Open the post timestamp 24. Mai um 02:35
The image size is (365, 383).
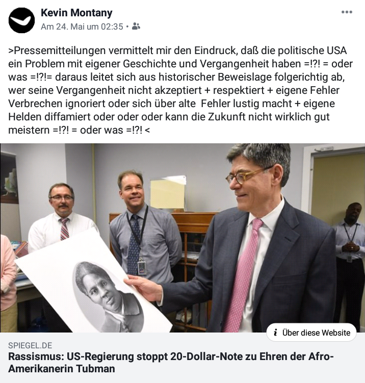[82, 27]
